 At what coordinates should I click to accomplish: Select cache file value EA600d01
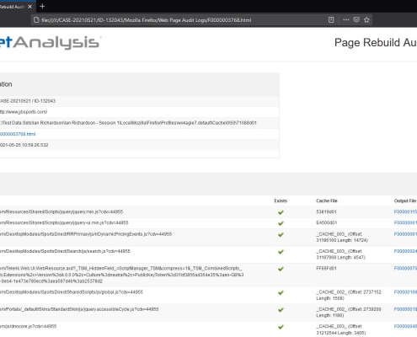(326, 222)
